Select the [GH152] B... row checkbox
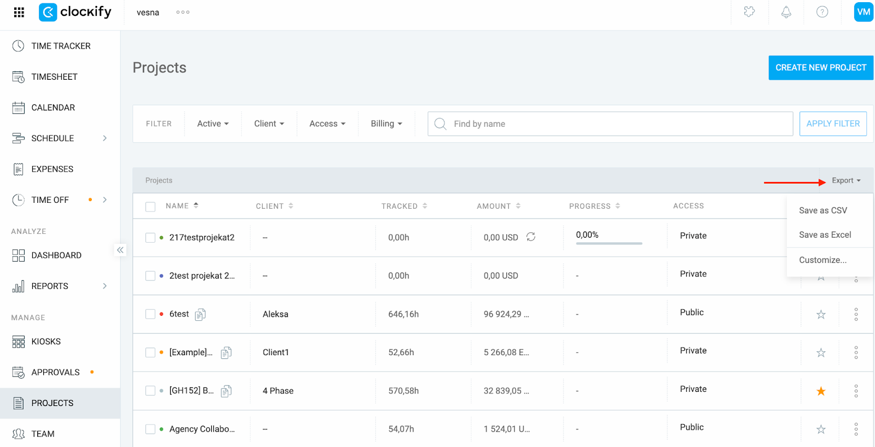 150,391
